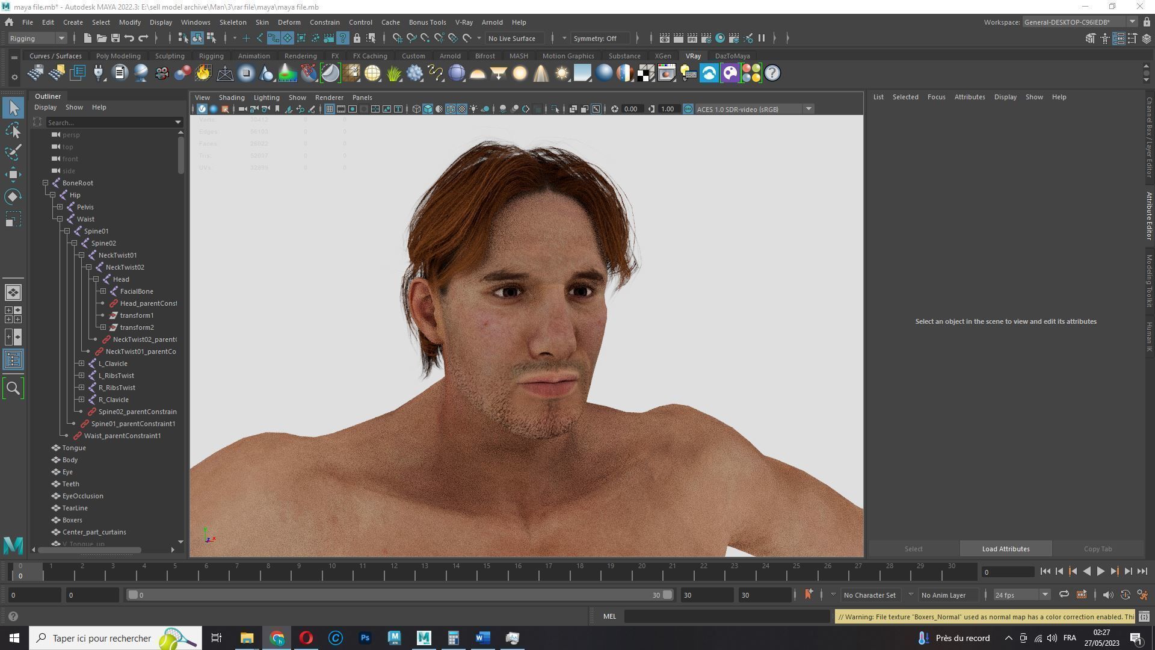Toggle the viewport grid display icon
The image size is (1155, 650).
tap(329, 109)
